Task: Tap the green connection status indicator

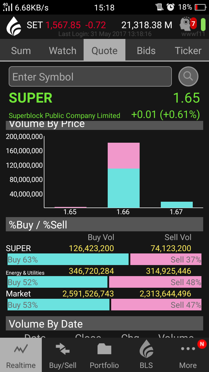Action: click(203, 24)
